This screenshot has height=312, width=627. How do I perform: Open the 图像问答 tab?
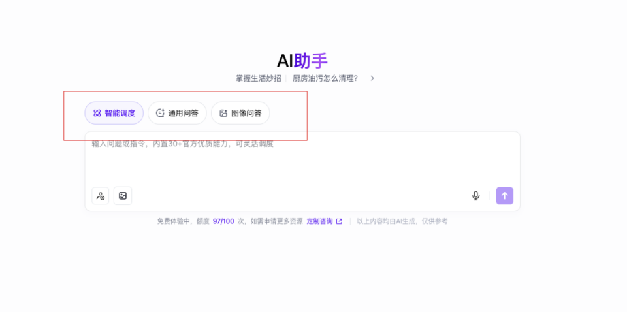(x=240, y=113)
